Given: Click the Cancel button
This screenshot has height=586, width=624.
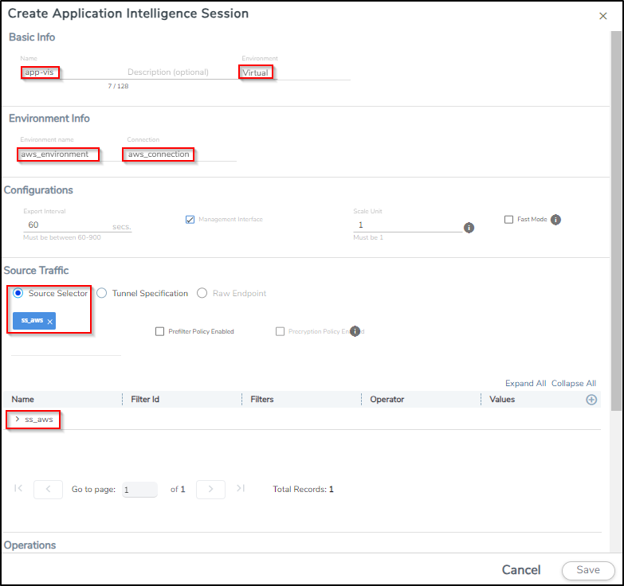Looking at the screenshot, I should coord(521,570).
